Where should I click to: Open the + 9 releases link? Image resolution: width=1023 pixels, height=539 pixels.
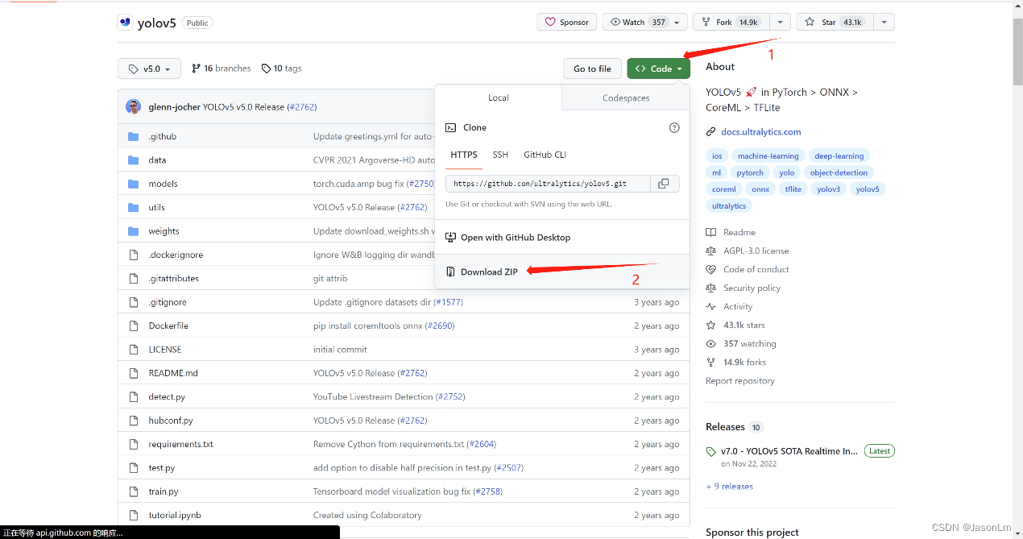730,487
